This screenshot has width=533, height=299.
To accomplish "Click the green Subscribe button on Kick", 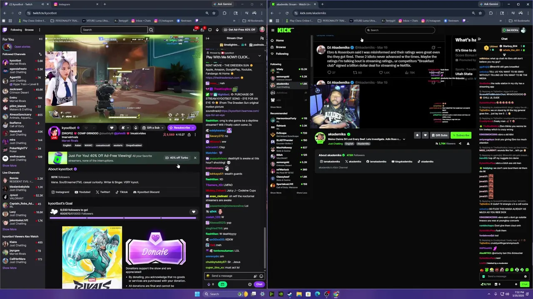I will 461,135.
